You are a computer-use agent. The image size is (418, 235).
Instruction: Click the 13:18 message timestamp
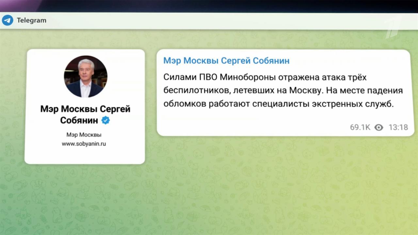tap(398, 128)
